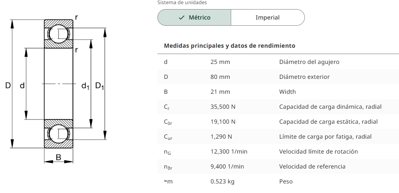Select the Métrico unit system
The image size is (399, 193).
coord(194,17)
